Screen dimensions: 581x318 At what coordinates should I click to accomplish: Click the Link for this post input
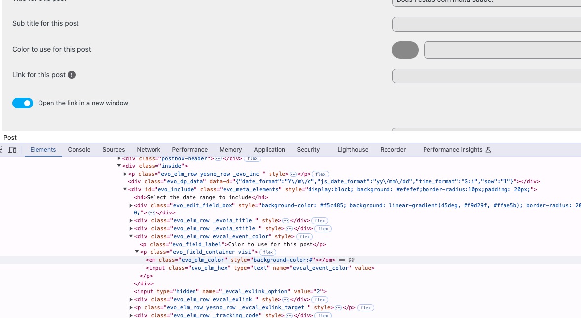(x=487, y=76)
